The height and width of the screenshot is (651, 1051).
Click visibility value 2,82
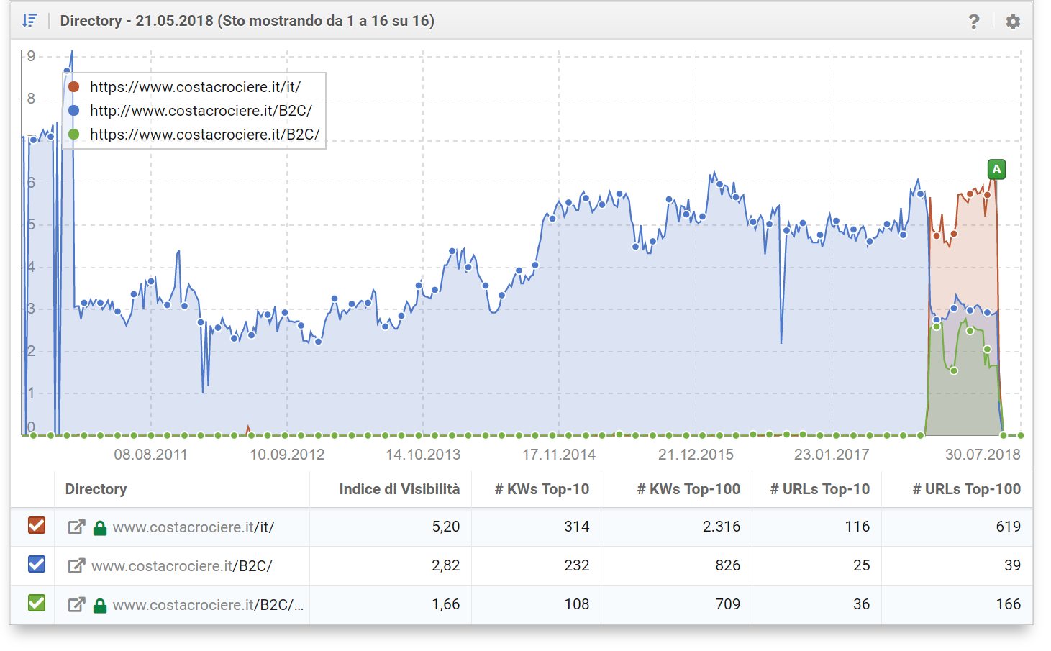446,565
